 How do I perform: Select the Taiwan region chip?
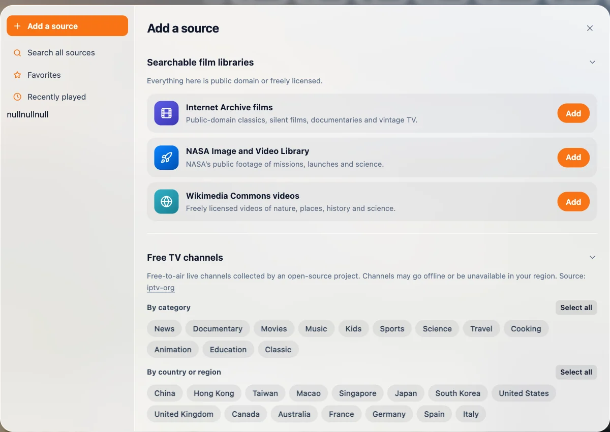[x=265, y=393]
